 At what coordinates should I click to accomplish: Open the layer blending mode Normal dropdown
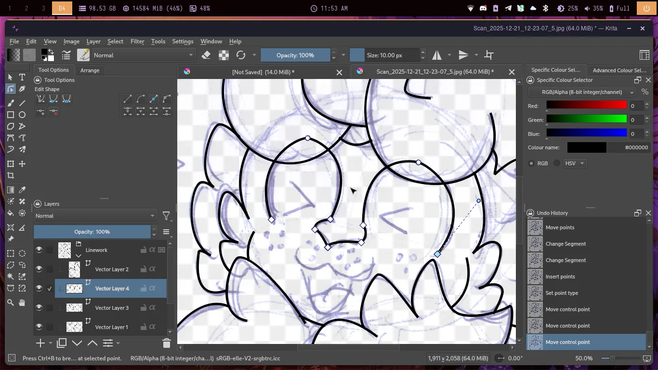(95, 216)
